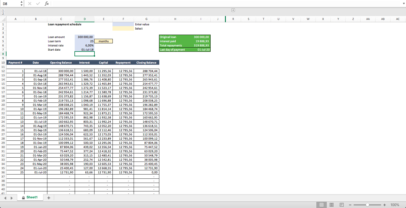Open Page Break Preview in the status bar
Image resolution: width=406 pixels, height=208 pixels.
point(341,205)
